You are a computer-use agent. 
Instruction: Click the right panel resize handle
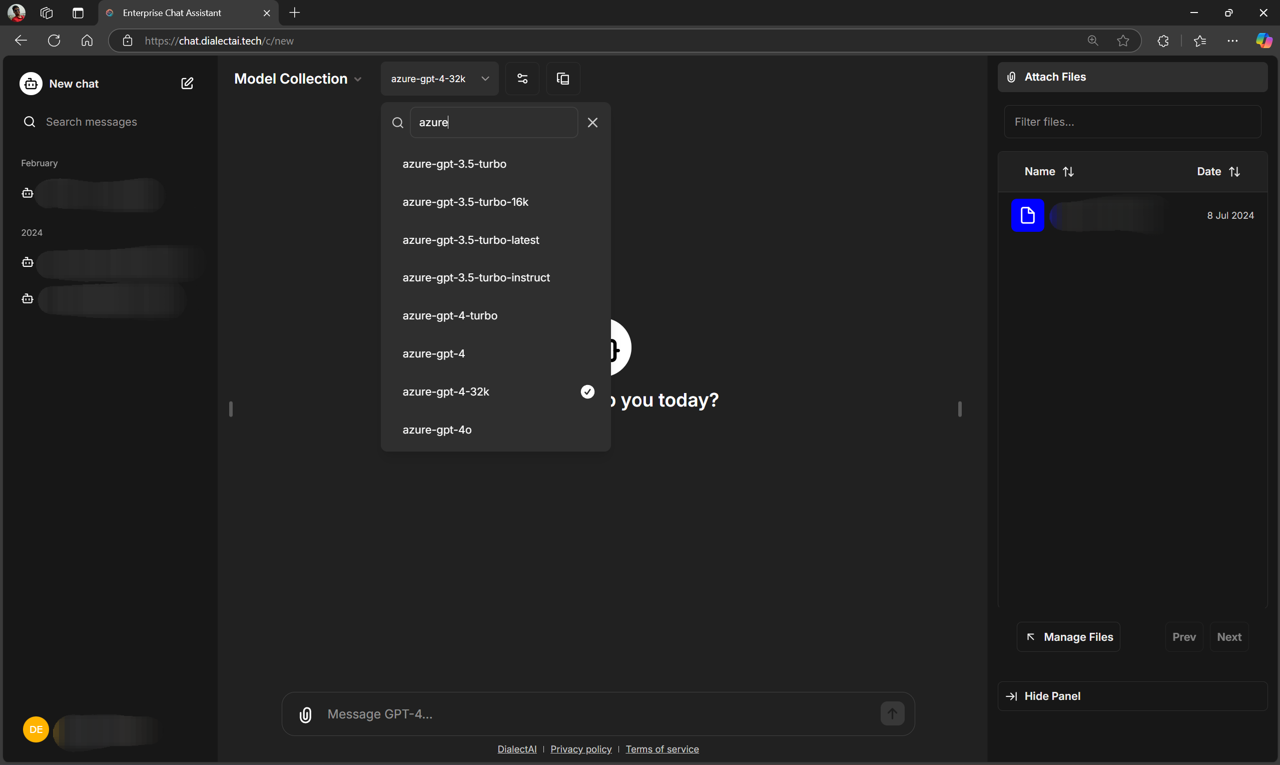(960, 410)
